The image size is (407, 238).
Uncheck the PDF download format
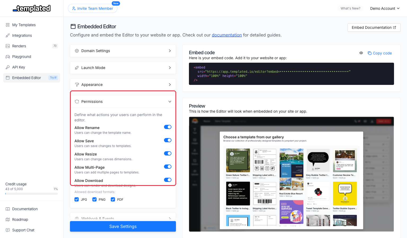(113, 199)
